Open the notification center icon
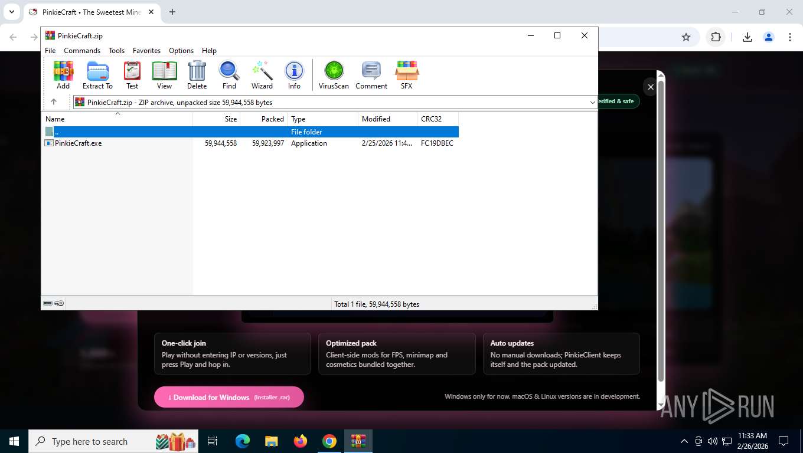The width and height of the screenshot is (803, 453). [x=784, y=441]
